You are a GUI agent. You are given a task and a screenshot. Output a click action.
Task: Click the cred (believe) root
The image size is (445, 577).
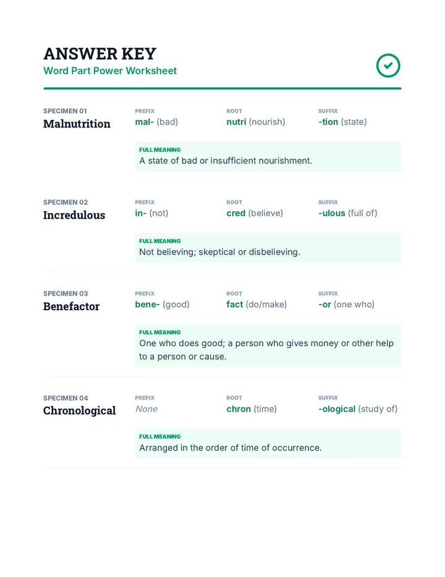255,213
